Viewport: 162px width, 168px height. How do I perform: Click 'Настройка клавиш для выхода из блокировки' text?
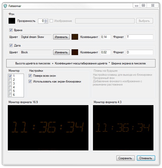pos(122,75)
